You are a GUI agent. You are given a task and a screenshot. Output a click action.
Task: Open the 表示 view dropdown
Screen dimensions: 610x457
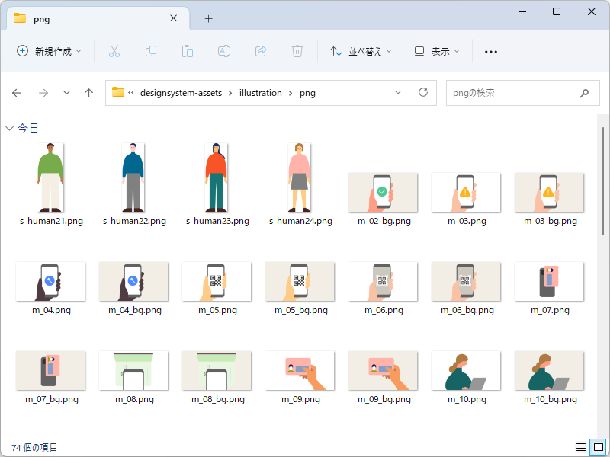point(437,51)
